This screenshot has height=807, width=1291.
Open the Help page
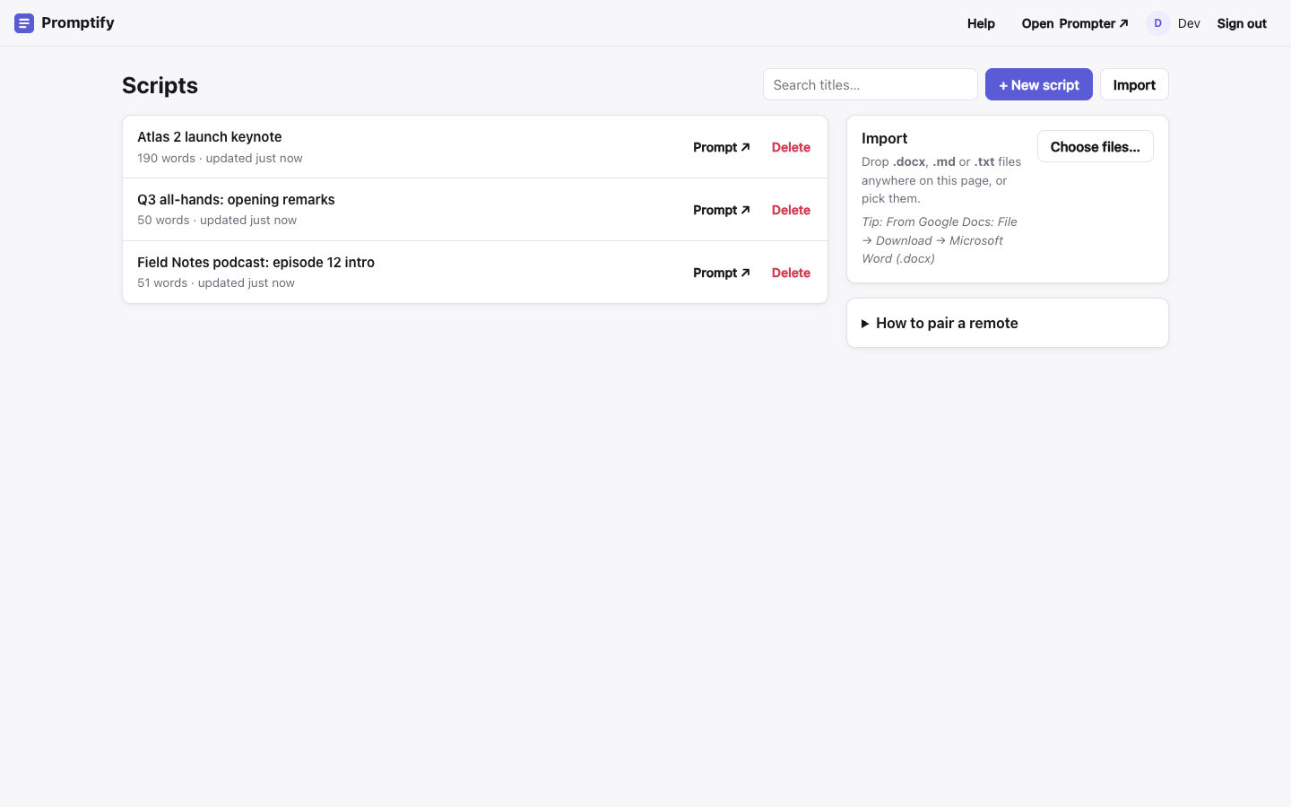(981, 23)
